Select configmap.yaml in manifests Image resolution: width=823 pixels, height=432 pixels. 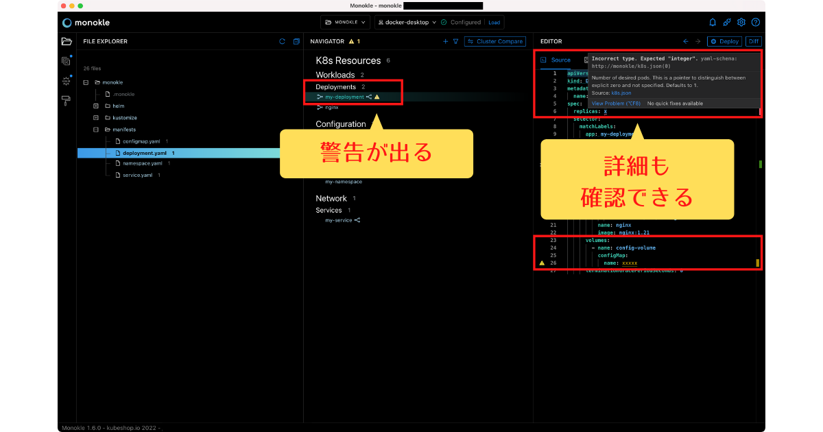tap(141, 141)
